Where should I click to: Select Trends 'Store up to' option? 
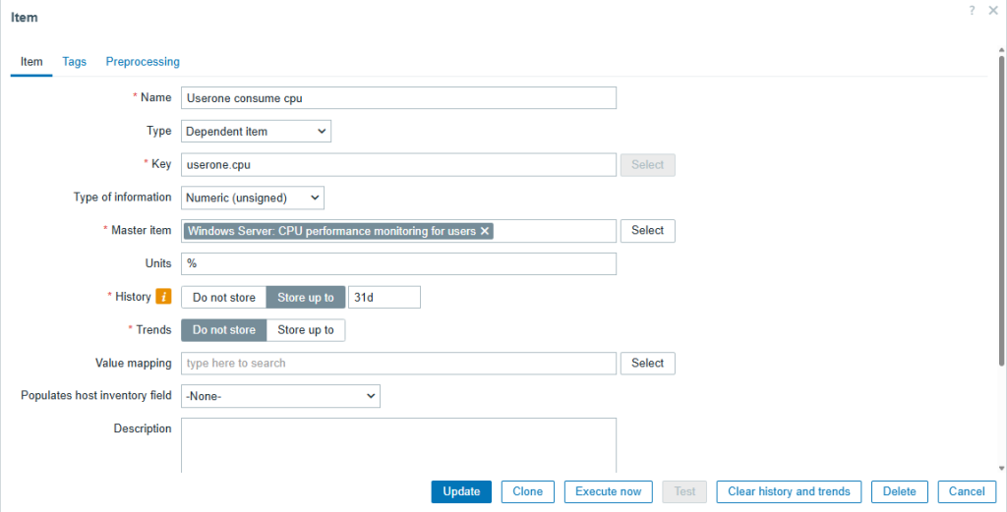click(x=306, y=330)
